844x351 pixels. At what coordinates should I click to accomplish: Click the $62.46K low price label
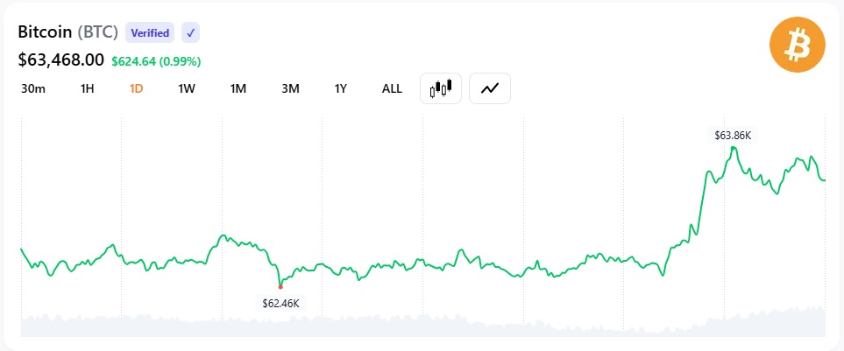[280, 304]
